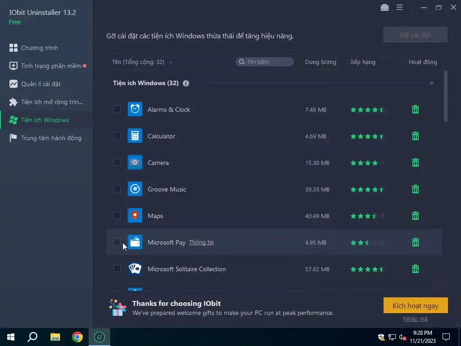This screenshot has height=346, width=461.
Task: Sort by the Xếp hạng column header
Action: click(362, 62)
